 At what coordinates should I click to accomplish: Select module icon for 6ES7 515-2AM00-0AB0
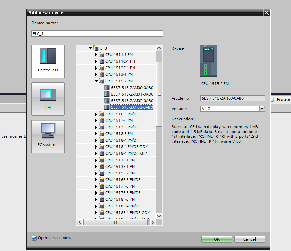click(x=107, y=88)
